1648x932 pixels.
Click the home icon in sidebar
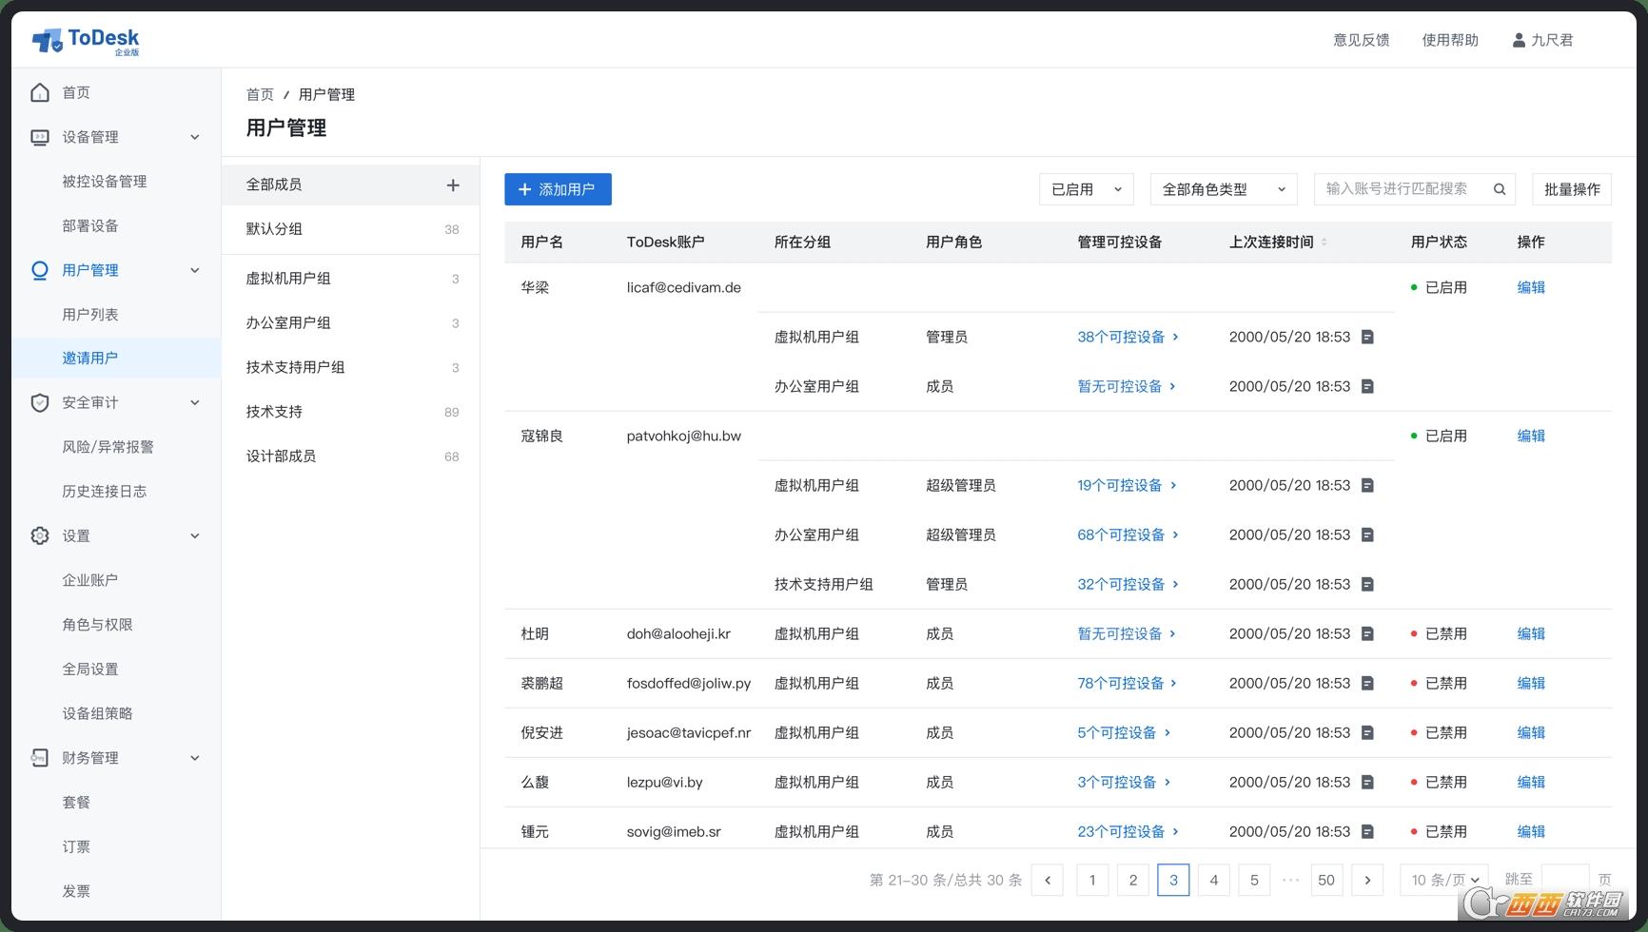click(x=40, y=92)
